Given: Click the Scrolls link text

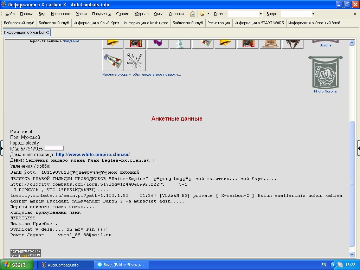Looking at the screenshot, I should [326, 45].
